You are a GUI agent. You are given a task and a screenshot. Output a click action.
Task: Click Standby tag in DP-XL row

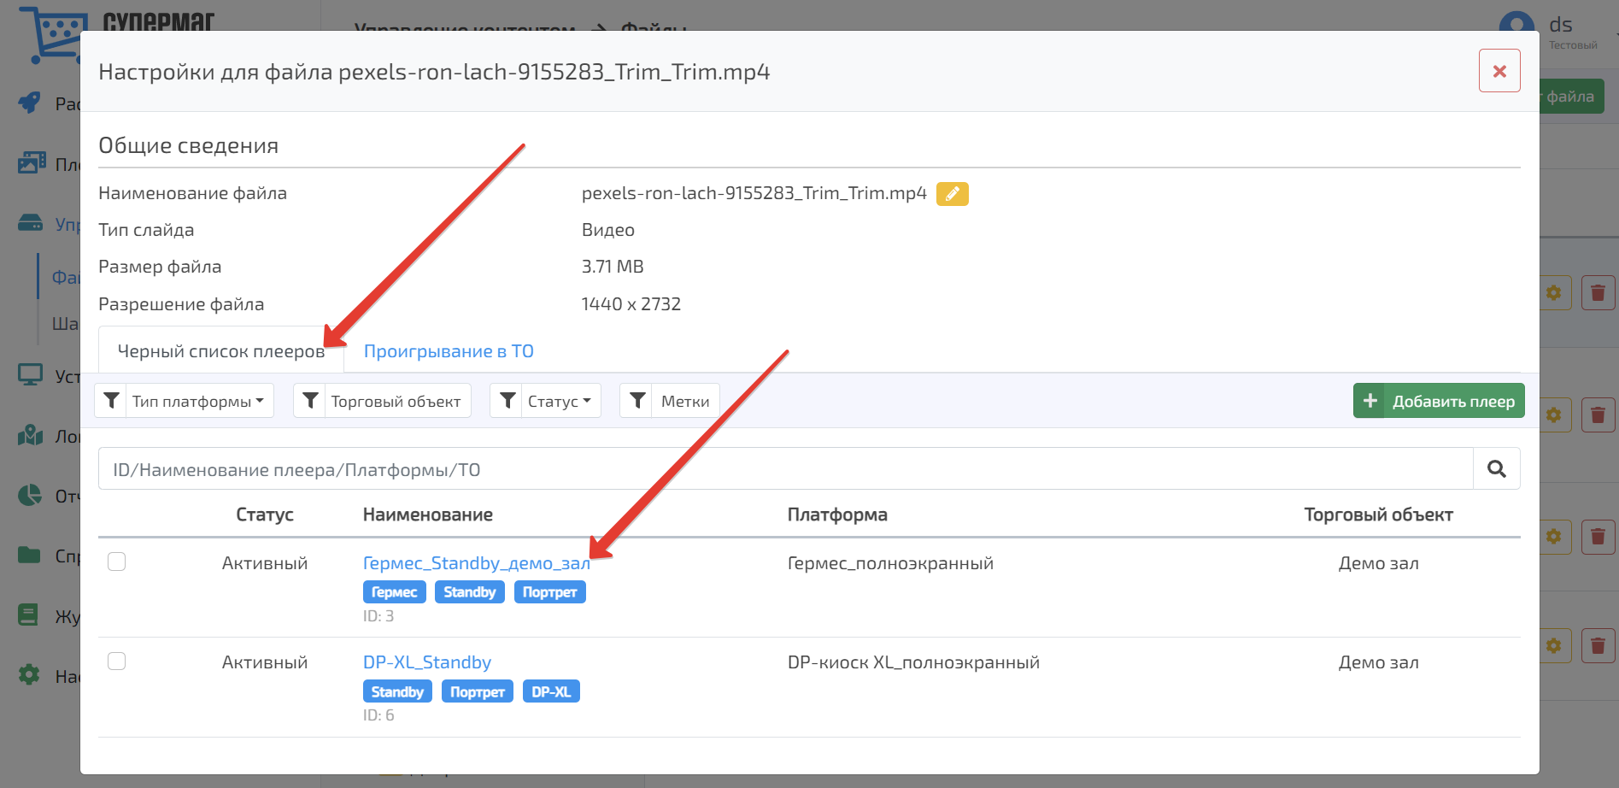point(397,691)
